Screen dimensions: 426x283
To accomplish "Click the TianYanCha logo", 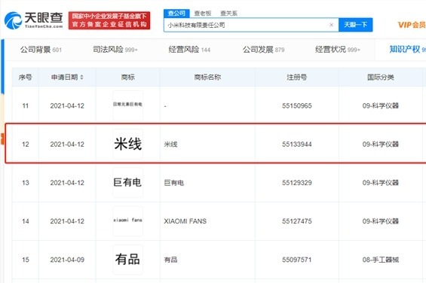I will 34,20.
